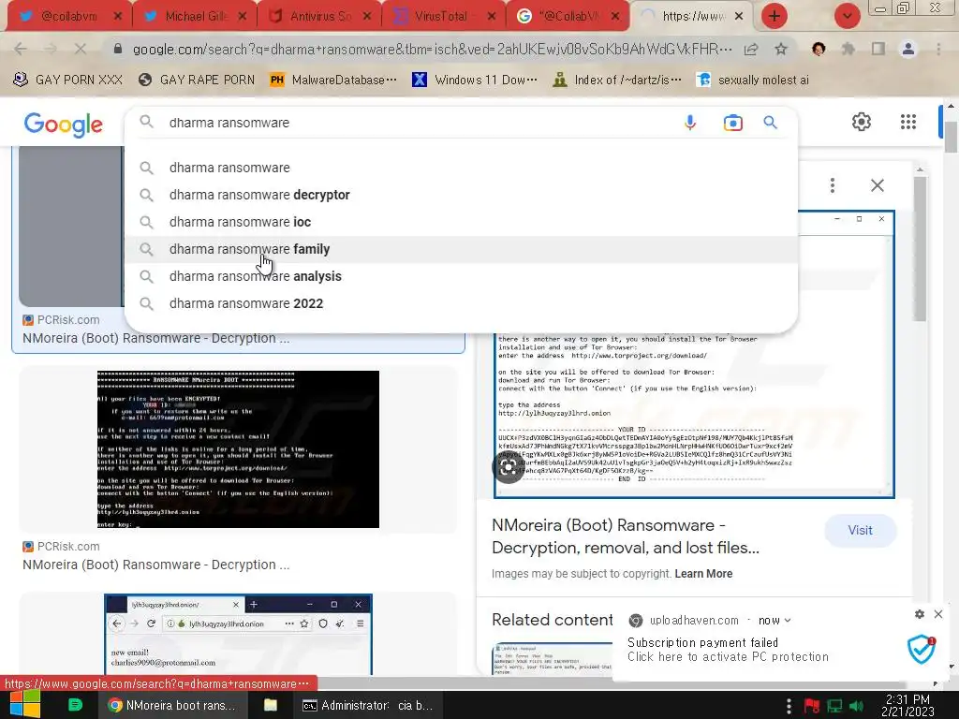The width and height of the screenshot is (959, 719).
Task: Click the Visit button
Action: pos(860,531)
